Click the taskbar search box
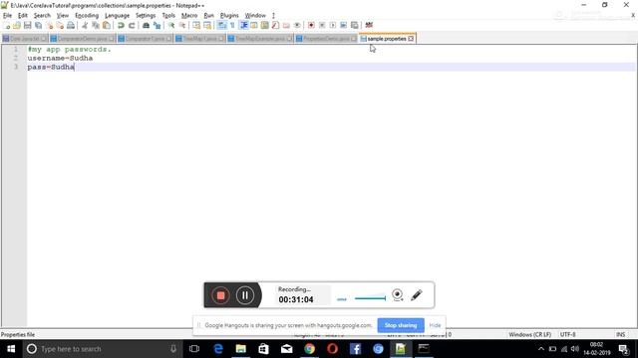This screenshot has width=638, height=358. 102,349
